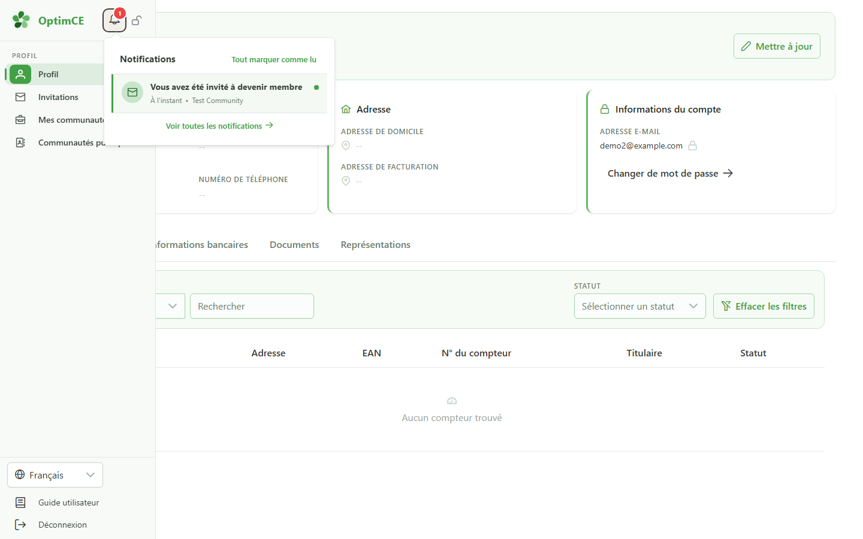Click the envelope icon in the notification

(132, 92)
